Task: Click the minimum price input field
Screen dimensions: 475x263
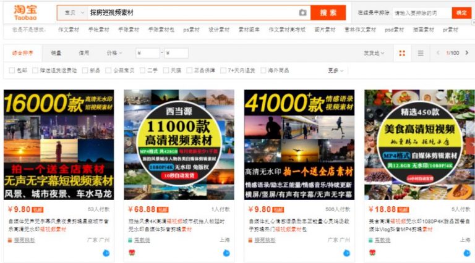Action: tap(147, 53)
